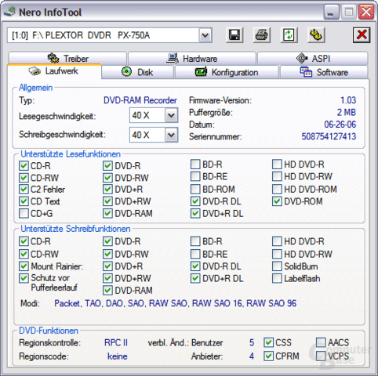Open the ASPI tab
The image size is (378, 376).
tap(313, 58)
